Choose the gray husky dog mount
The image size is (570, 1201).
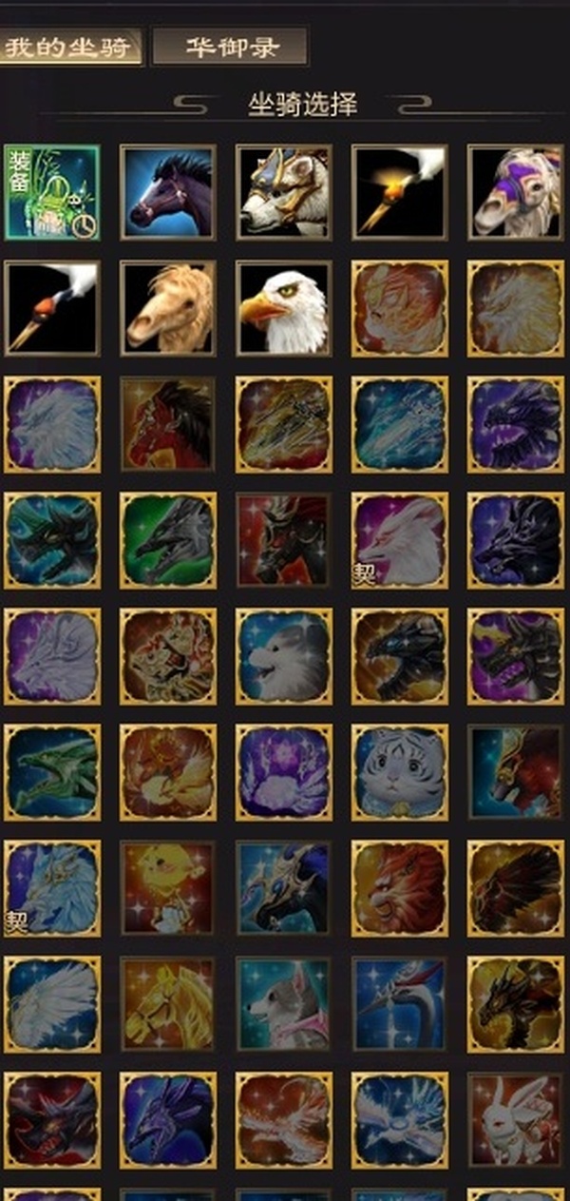(x=284, y=1004)
